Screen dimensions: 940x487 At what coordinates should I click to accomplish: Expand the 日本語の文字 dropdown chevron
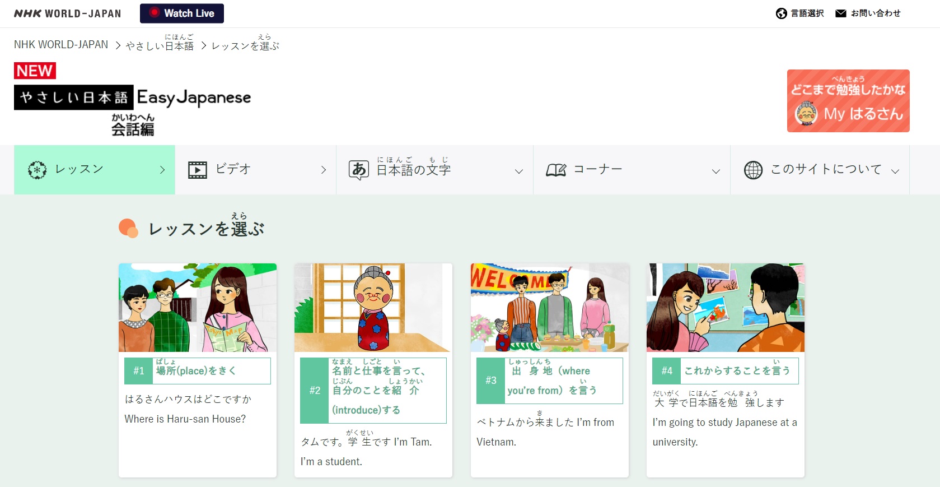pyautogui.click(x=519, y=171)
